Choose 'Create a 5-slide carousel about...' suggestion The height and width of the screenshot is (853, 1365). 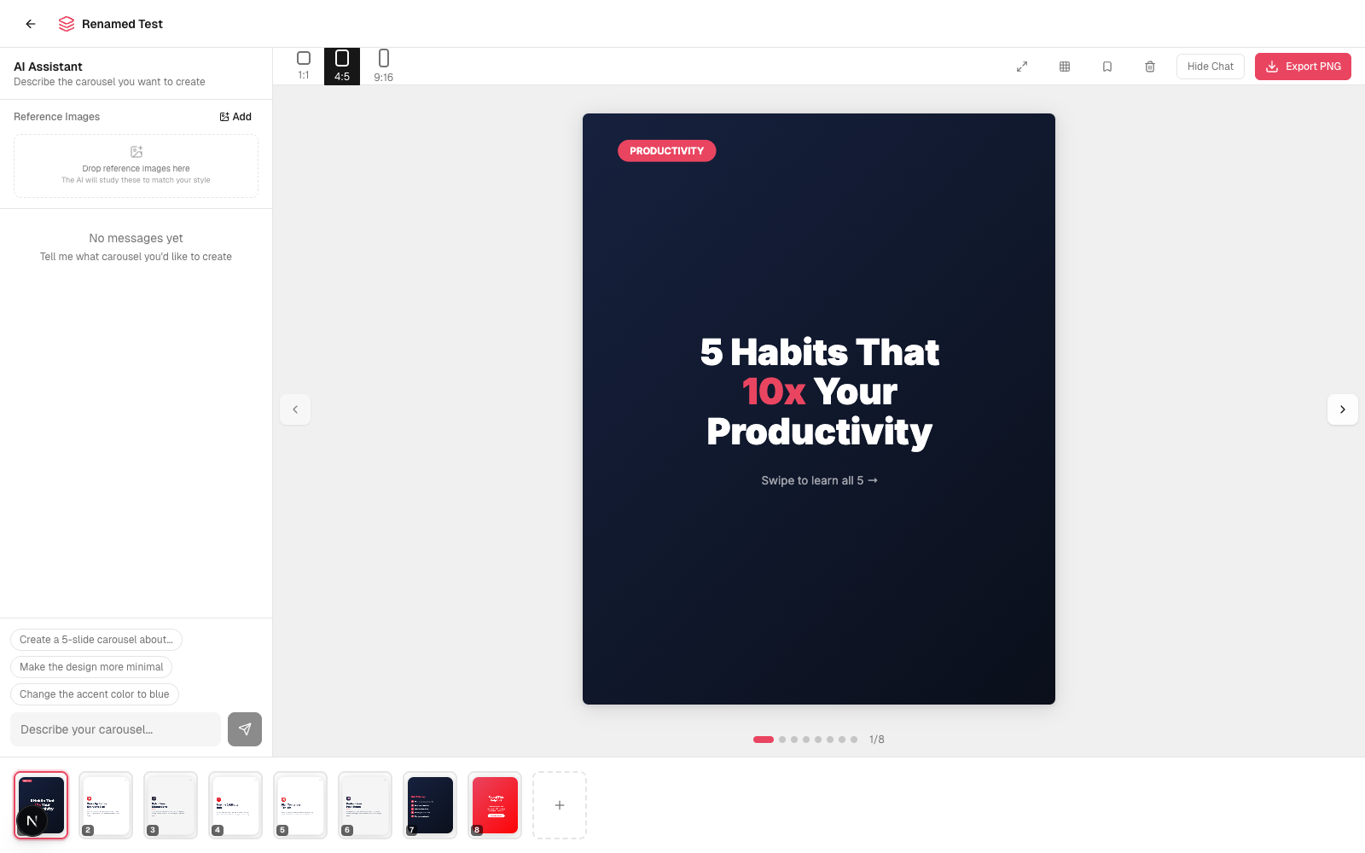96,640
